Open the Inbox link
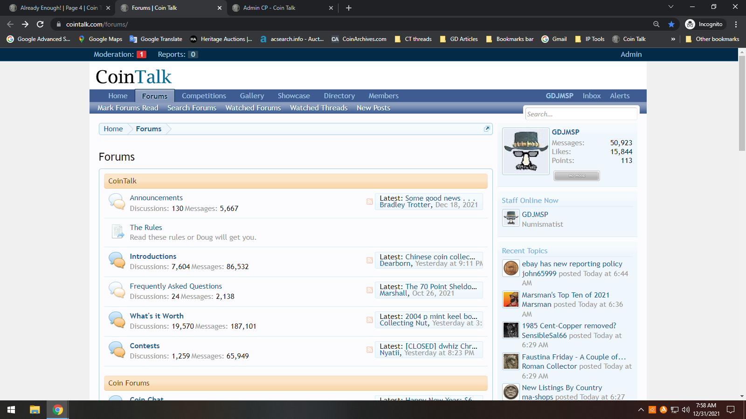This screenshot has height=419, width=746. click(x=592, y=96)
